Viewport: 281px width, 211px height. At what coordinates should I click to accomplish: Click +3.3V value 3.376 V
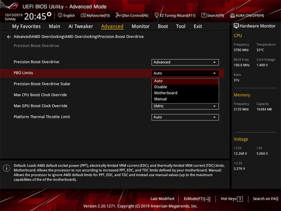(239, 169)
